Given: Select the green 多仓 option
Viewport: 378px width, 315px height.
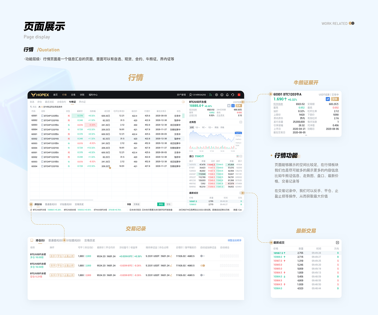Looking at the screenshot, I should 161,204.
